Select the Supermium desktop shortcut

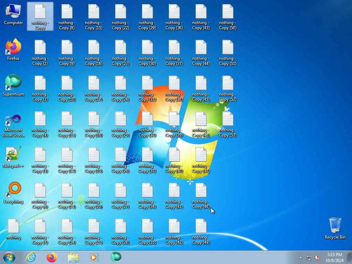coord(13,86)
